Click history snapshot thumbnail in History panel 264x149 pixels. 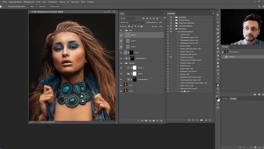tap(226, 52)
